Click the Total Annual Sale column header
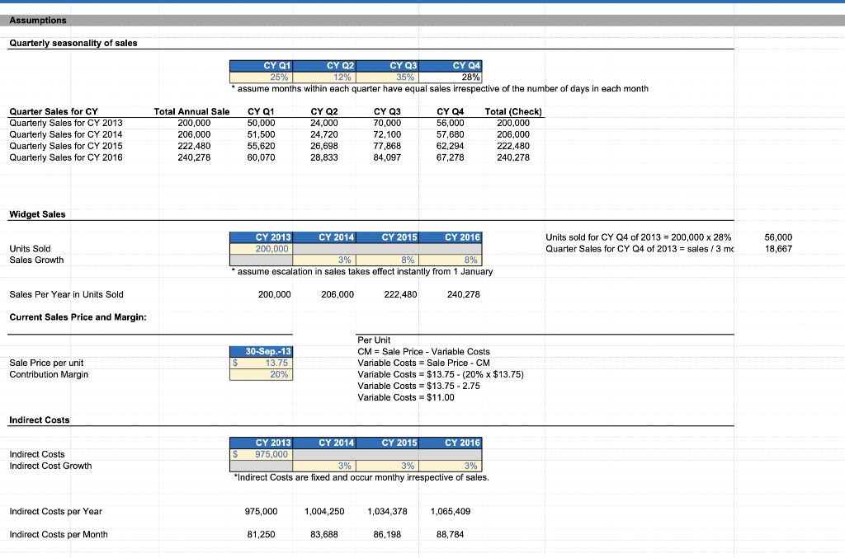845x558 pixels. pyautogui.click(x=191, y=112)
